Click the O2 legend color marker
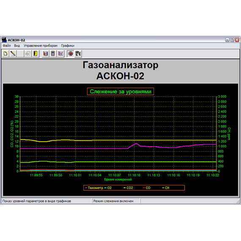Viewport: 241px width, 241px height. click(105, 188)
